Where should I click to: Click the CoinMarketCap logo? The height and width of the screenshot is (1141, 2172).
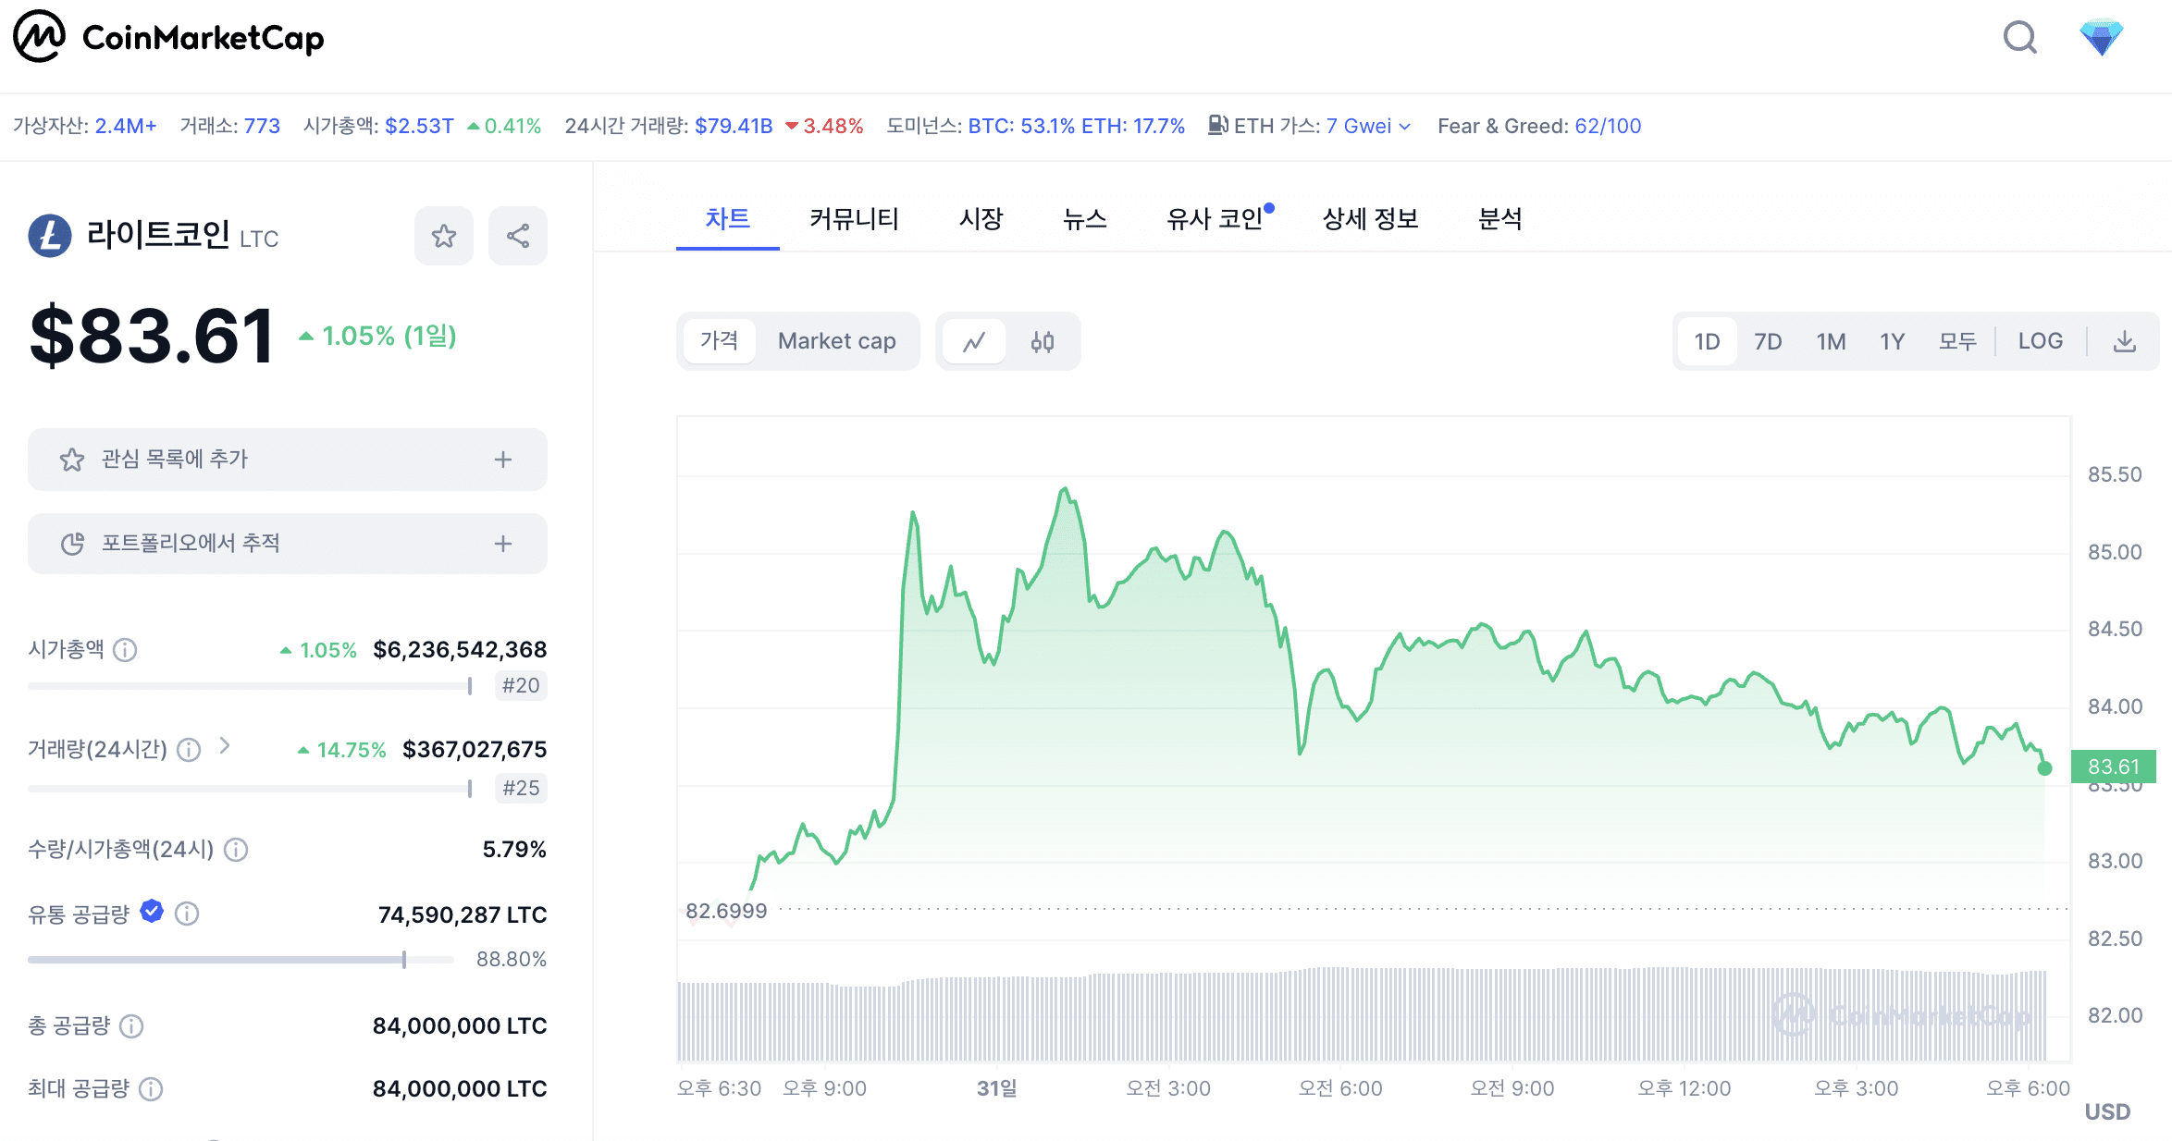[x=168, y=37]
